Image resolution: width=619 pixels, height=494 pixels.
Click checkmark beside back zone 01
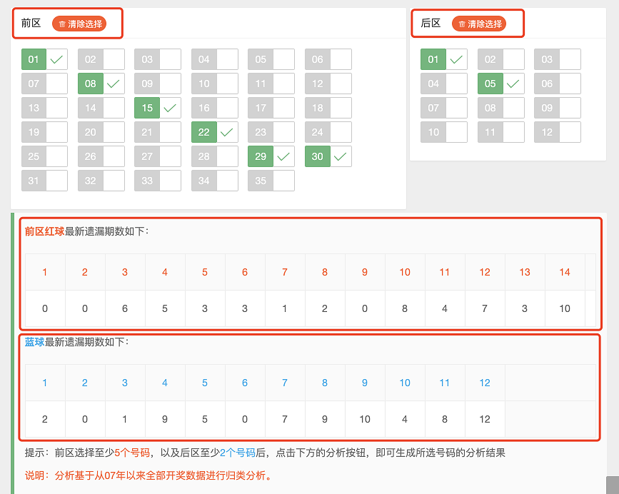point(456,59)
